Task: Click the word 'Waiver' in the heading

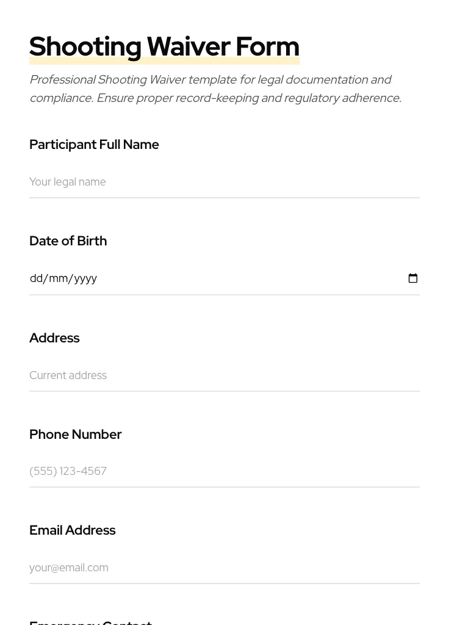Action: pyautogui.click(x=189, y=47)
